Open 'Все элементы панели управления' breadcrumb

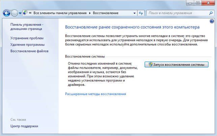(x=60, y=13)
